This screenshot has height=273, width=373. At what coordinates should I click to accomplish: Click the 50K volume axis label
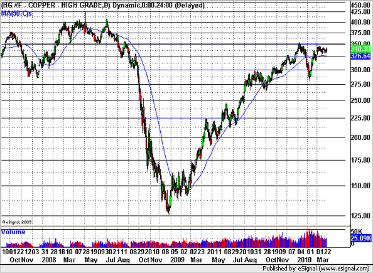(357, 232)
